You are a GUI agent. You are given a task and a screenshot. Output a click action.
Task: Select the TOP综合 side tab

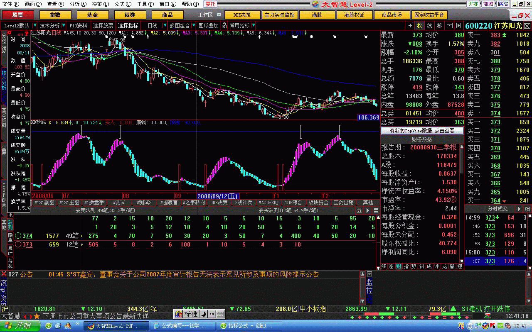(3, 195)
